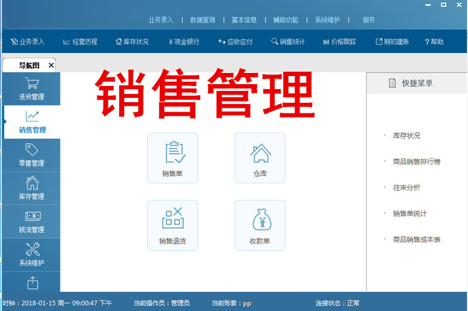Click the export icon at sidebar bottom
Viewport: 468px width, 311px height.
click(x=32, y=284)
